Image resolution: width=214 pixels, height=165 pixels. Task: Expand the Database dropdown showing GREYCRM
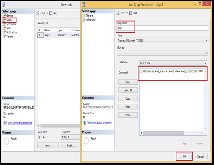click(x=207, y=63)
